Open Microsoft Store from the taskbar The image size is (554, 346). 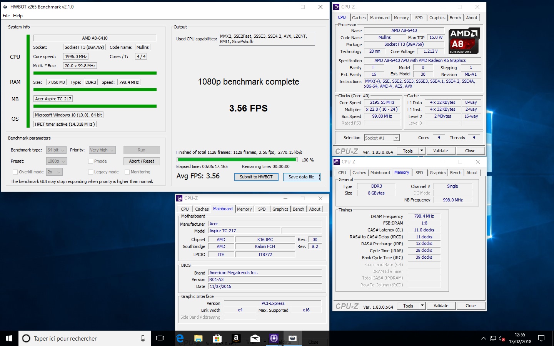coord(217,338)
